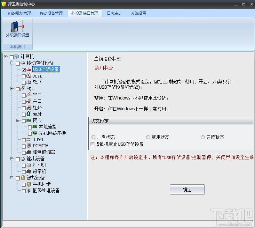This screenshot has width=255, height=228.
Task: Maximize the 捍卫者控制中心 window
Action: tap(243, 4)
